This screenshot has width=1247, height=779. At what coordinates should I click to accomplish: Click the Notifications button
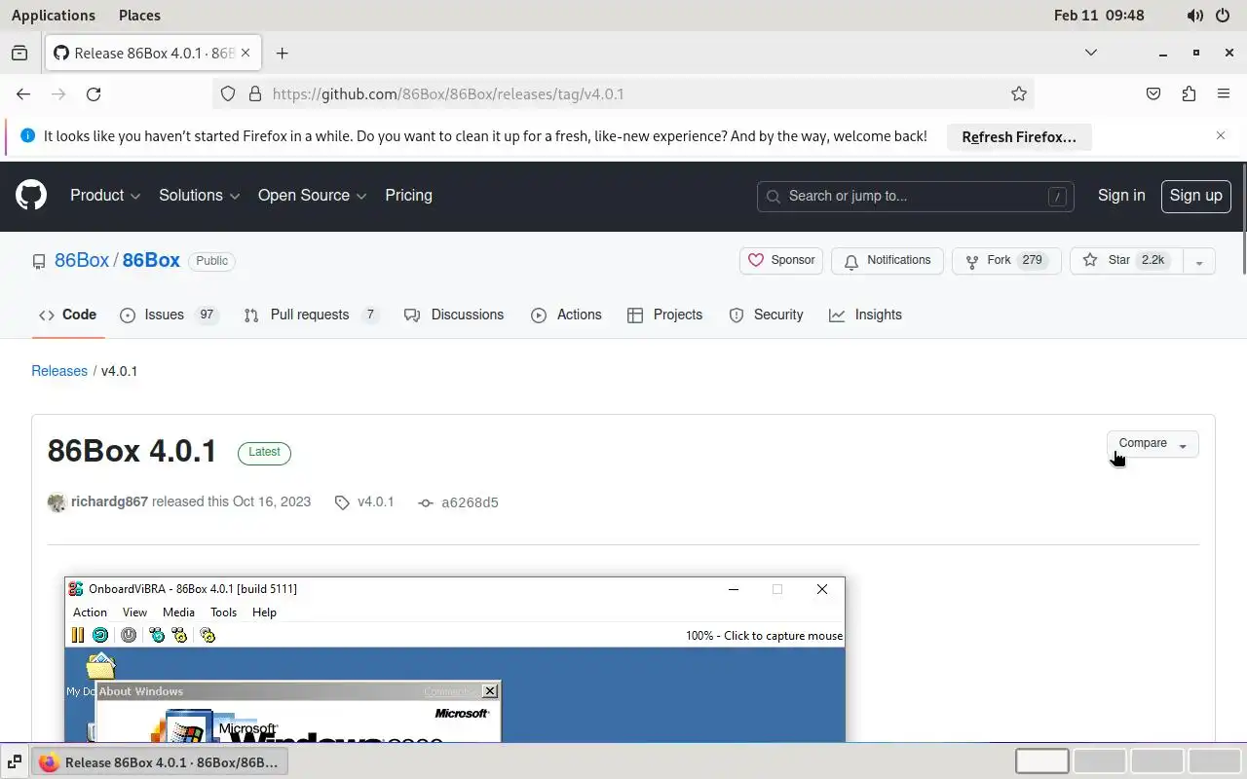coord(888,261)
